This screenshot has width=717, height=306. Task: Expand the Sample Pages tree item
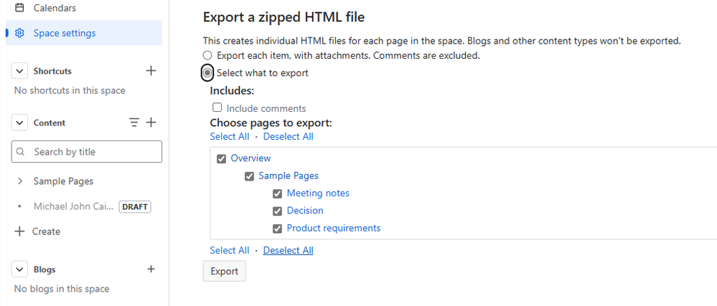pyautogui.click(x=19, y=181)
